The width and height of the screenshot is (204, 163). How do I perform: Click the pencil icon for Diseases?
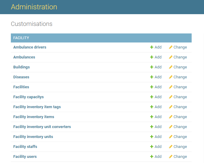tap(171, 77)
